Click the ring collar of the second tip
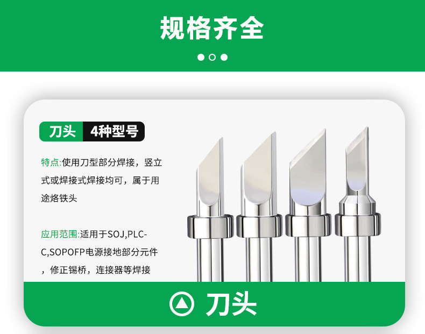The image size is (425, 334). pos(259,226)
